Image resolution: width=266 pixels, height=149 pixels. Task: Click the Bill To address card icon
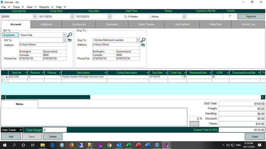[69, 40]
